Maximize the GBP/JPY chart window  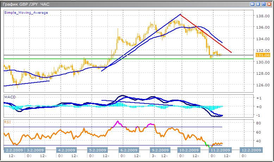(263, 4)
